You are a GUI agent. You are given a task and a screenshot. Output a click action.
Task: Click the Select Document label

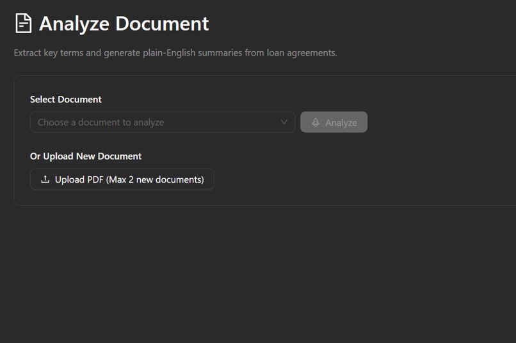(x=66, y=100)
